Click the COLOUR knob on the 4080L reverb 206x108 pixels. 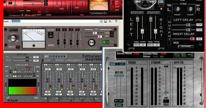(x=92, y=42)
